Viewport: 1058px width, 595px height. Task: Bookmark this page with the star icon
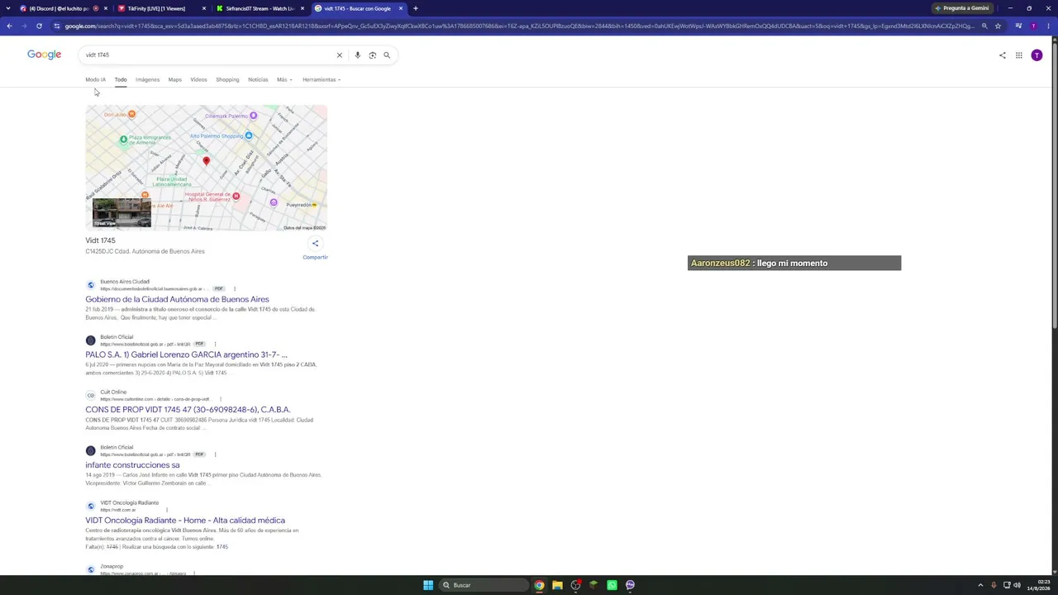pyautogui.click(x=998, y=26)
